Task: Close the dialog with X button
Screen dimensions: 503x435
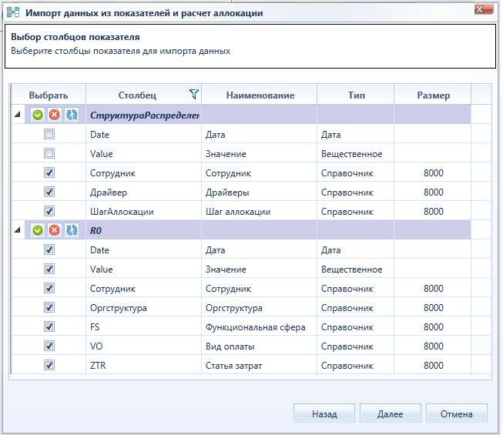Action: (484, 9)
